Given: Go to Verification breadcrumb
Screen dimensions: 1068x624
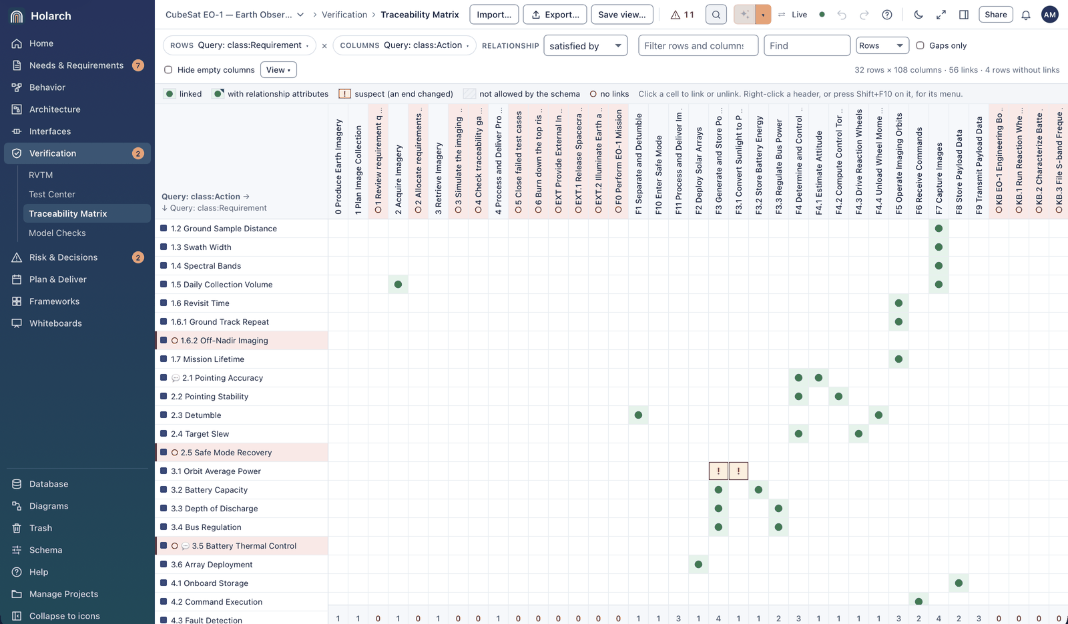Looking at the screenshot, I should 344,15.
